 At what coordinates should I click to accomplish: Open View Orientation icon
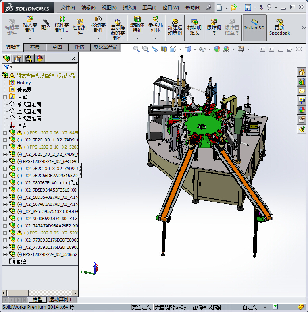click(173, 49)
